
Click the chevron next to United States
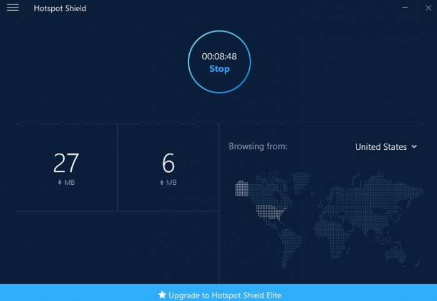click(414, 147)
